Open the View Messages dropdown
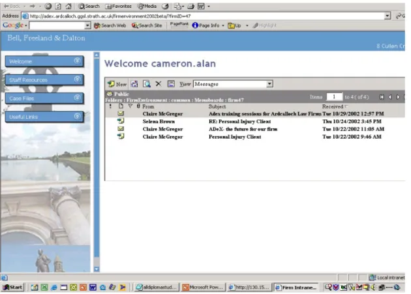 269,84
